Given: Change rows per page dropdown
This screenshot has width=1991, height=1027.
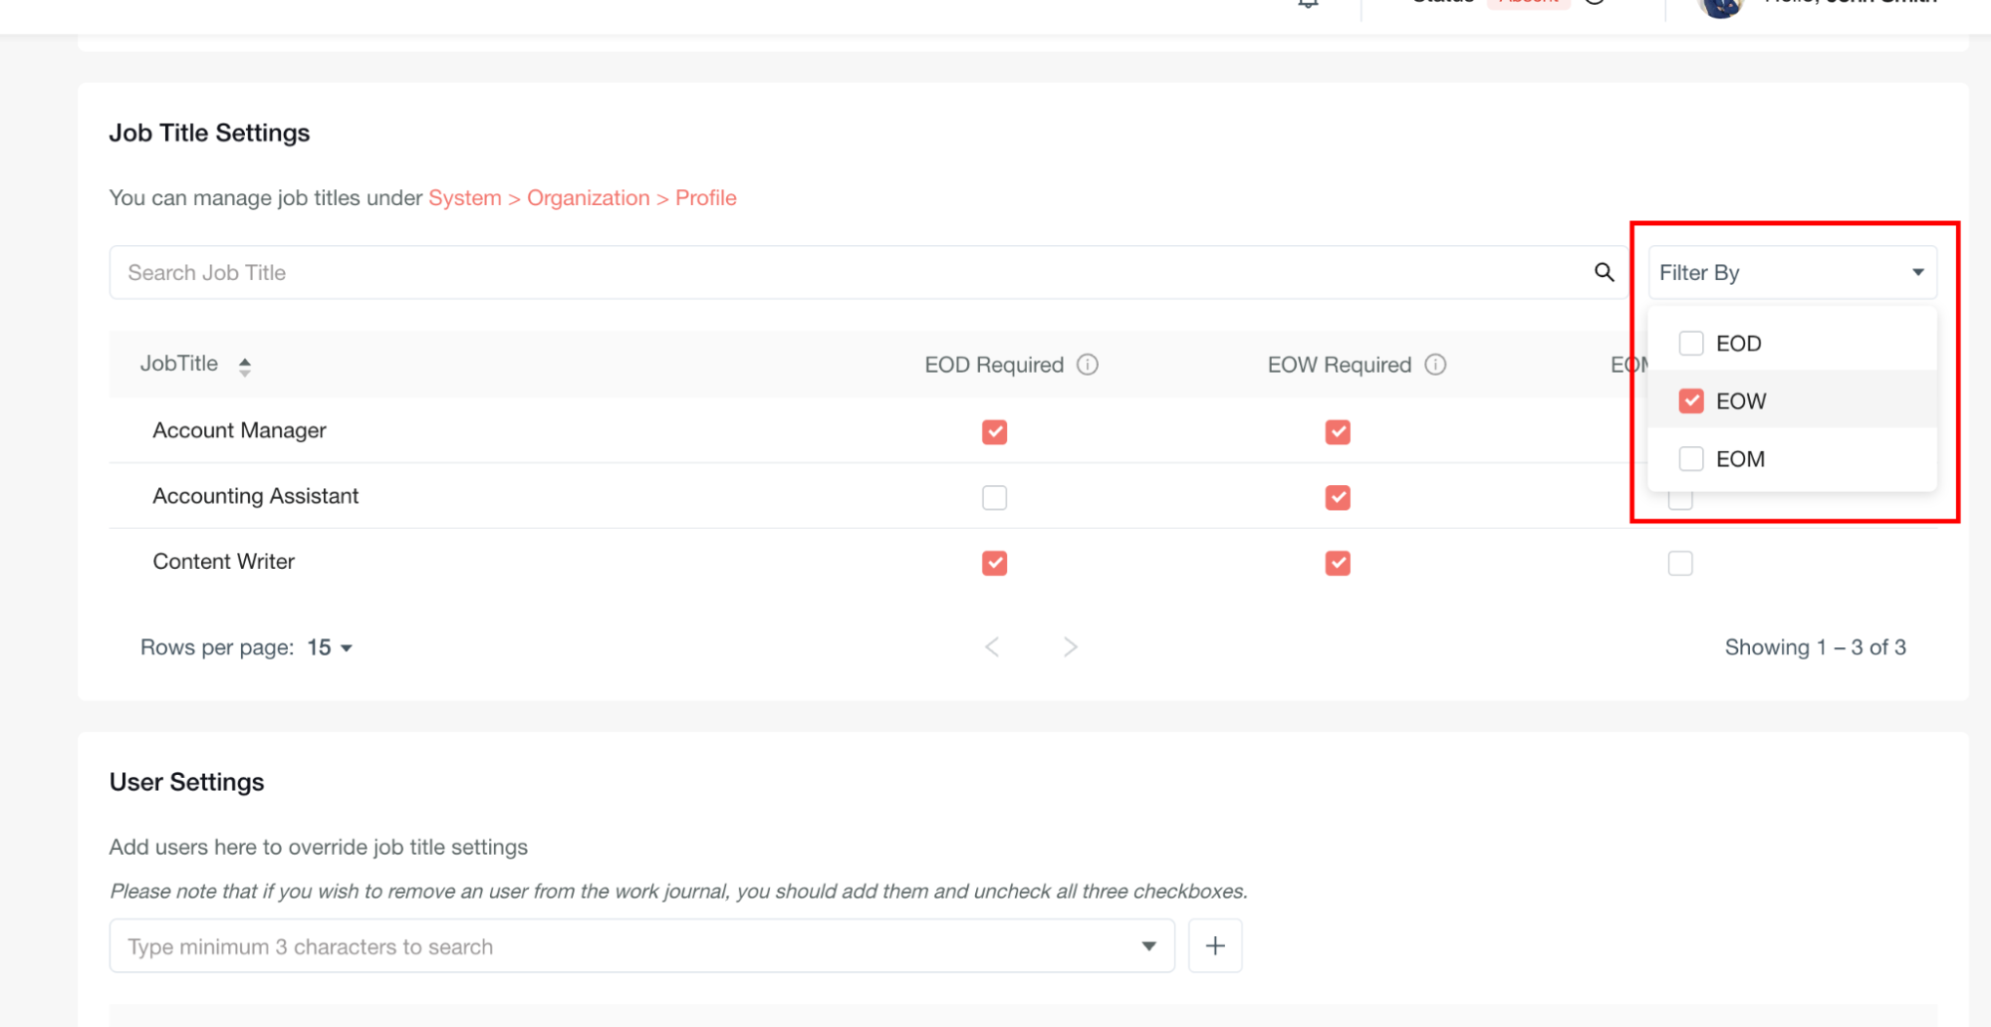Looking at the screenshot, I should tap(330, 647).
